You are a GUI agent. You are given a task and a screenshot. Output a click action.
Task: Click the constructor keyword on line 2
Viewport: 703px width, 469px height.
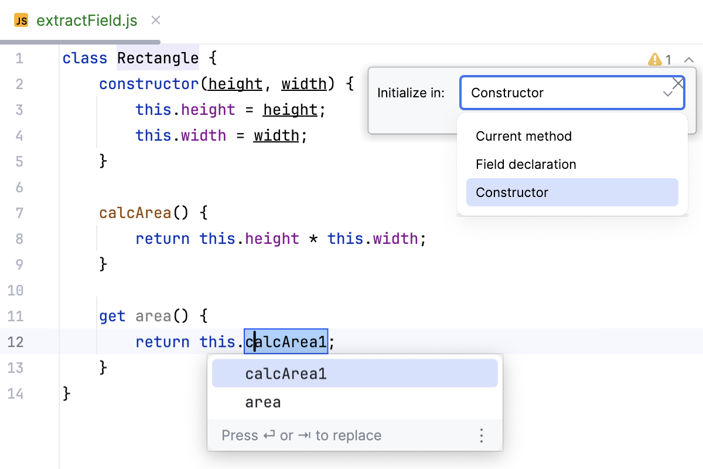pyautogui.click(x=150, y=84)
